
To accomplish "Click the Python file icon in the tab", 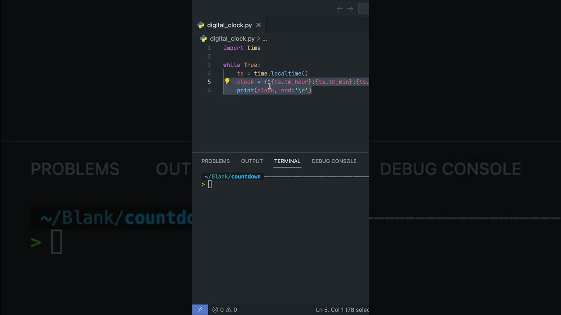I will [201, 25].
